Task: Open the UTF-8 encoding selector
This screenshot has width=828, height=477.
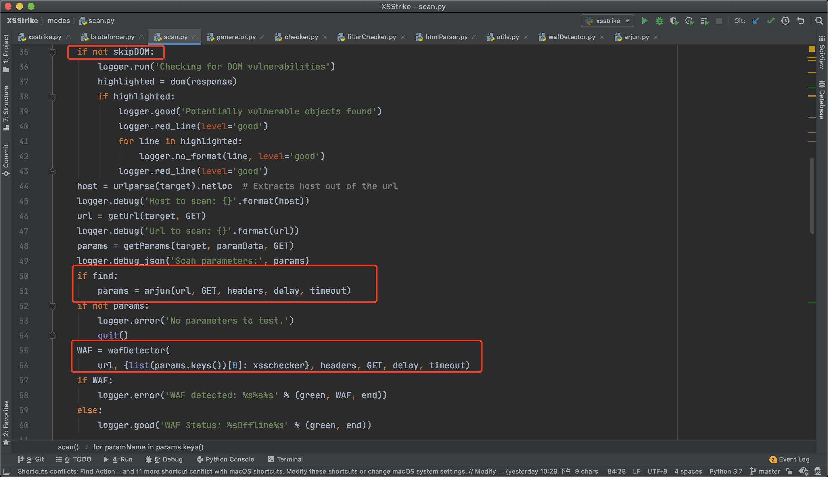Action: point(657,471)
